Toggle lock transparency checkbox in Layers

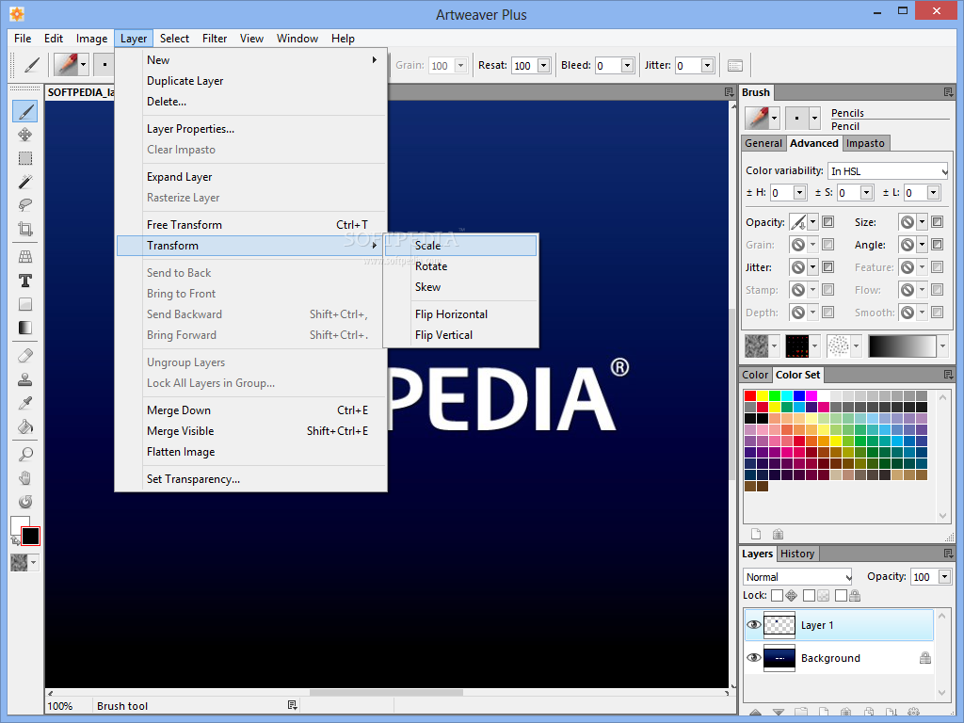point(809,595)
